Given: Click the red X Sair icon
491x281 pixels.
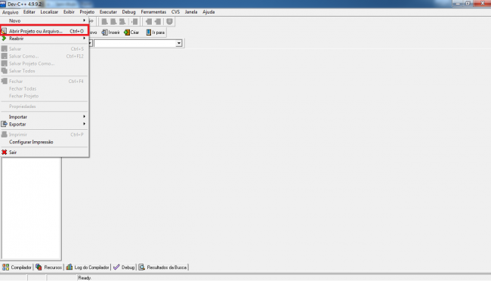Looking at the screenshot, I should click(4, 153).
